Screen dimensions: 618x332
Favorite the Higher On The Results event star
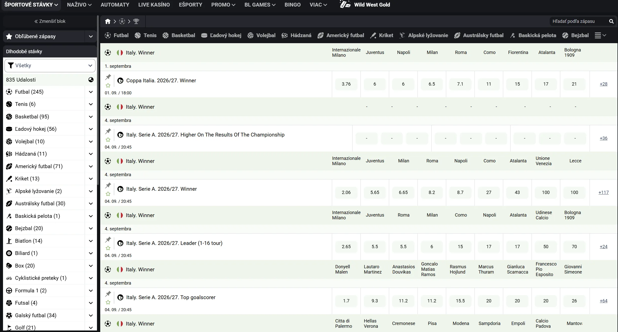(108, 140)
